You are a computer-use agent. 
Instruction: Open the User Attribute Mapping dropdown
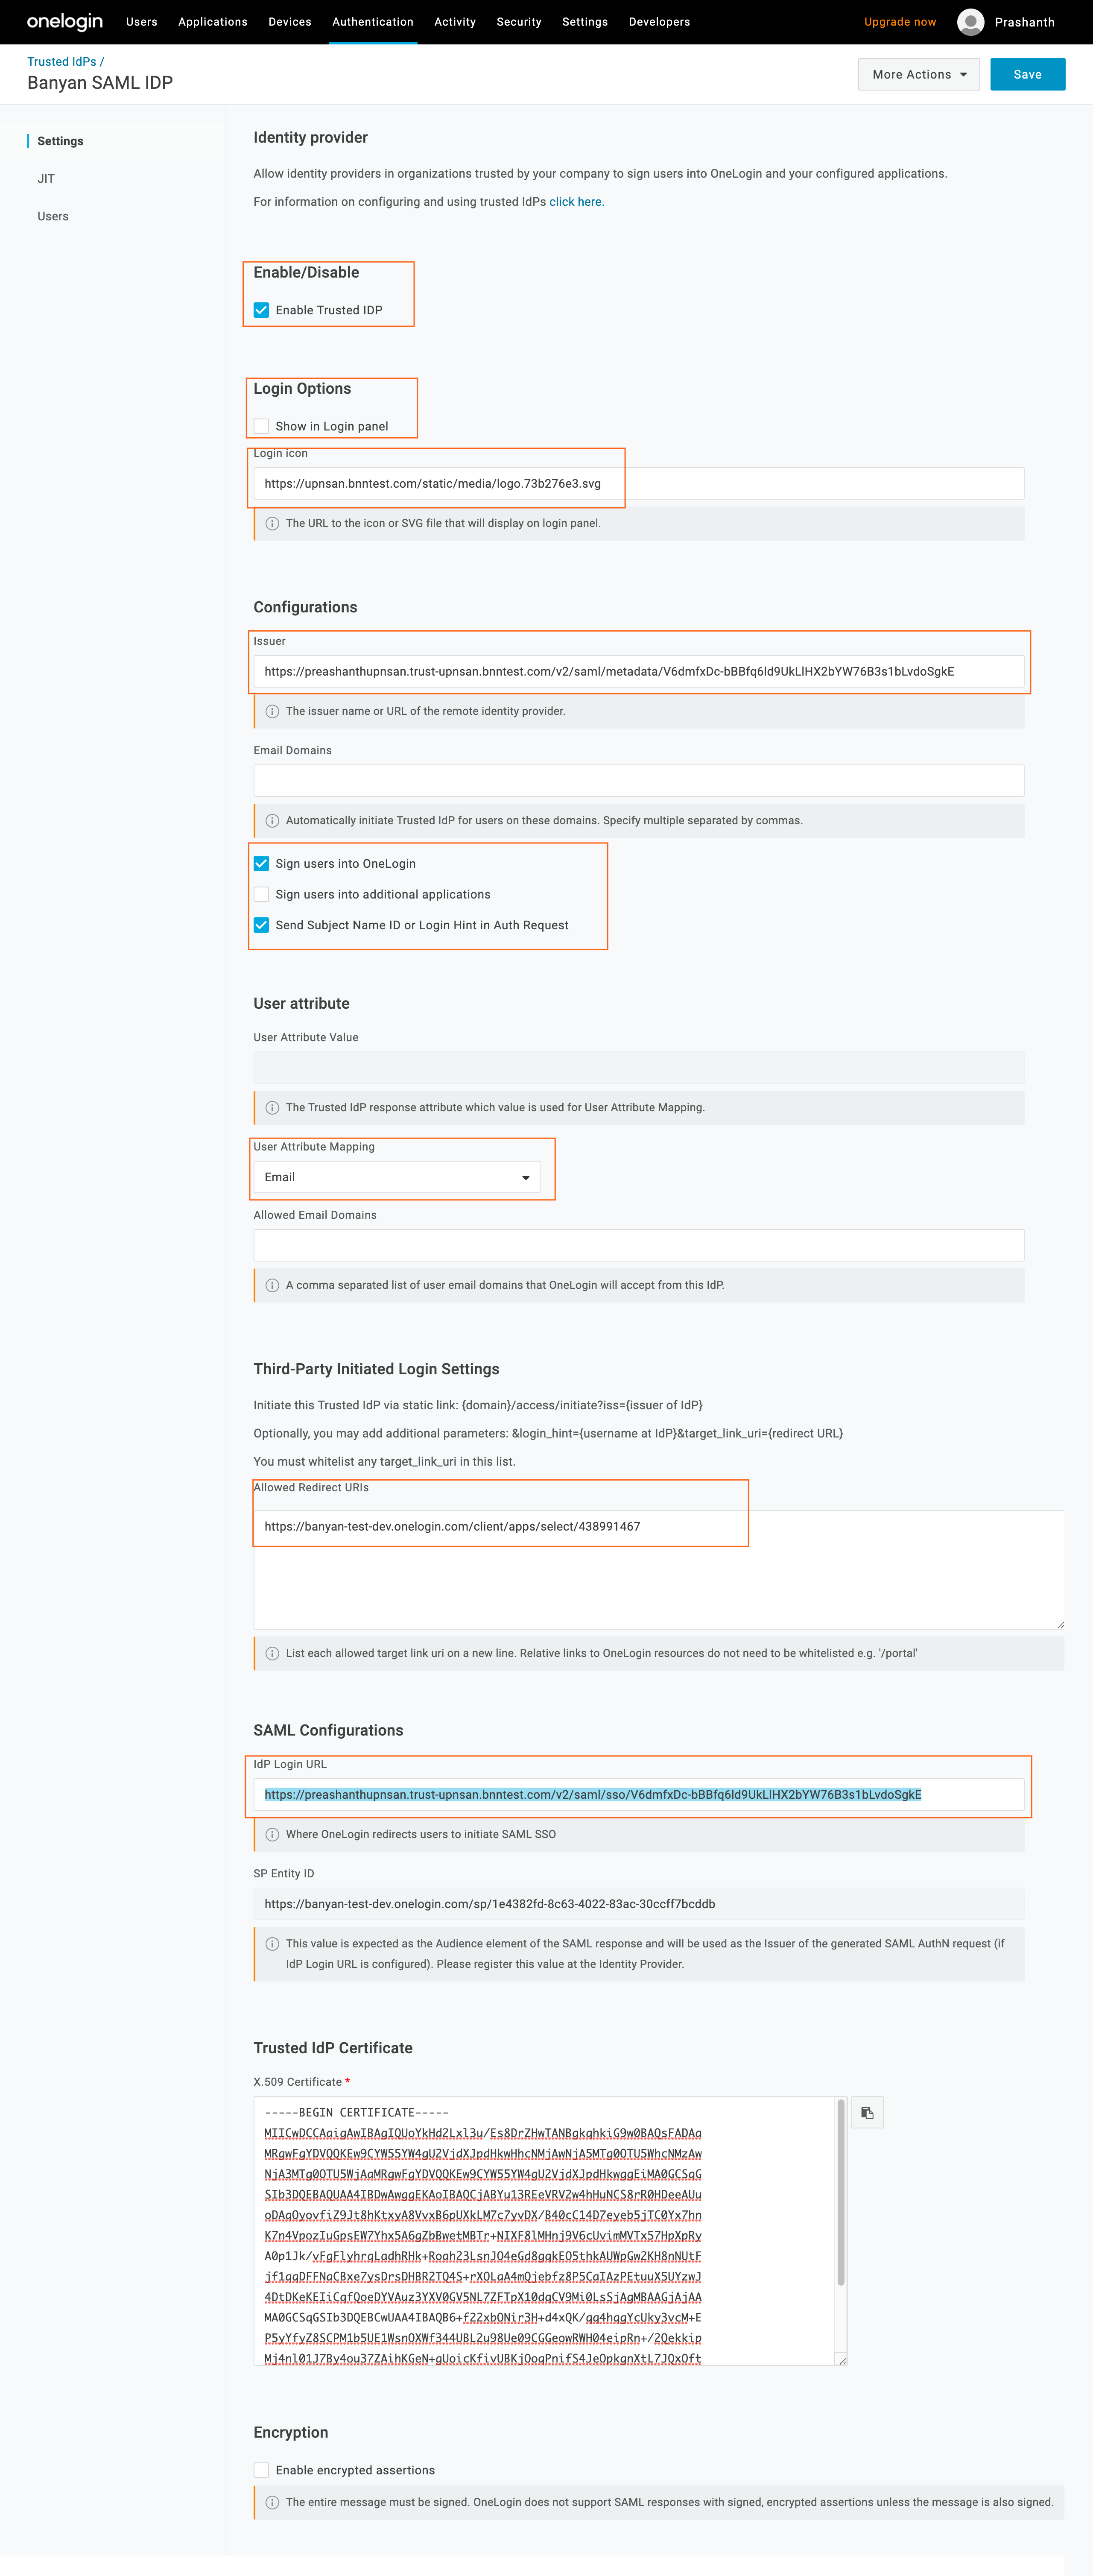coord(397,1178)
